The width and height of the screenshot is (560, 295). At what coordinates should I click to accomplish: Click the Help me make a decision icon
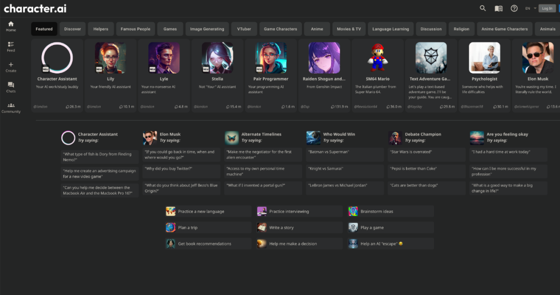pos(262,244)
